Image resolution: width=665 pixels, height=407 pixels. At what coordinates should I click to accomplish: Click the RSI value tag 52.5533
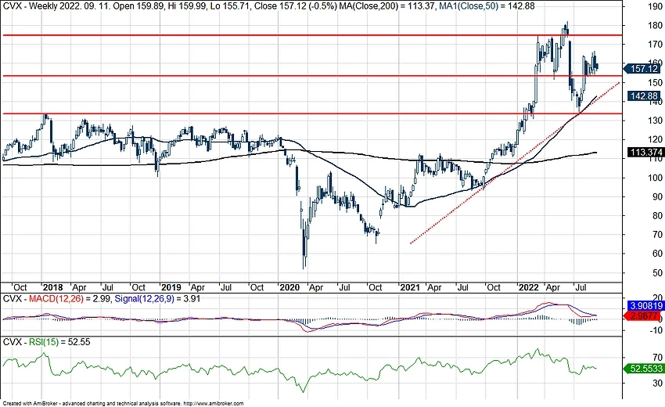click(643, 369)
